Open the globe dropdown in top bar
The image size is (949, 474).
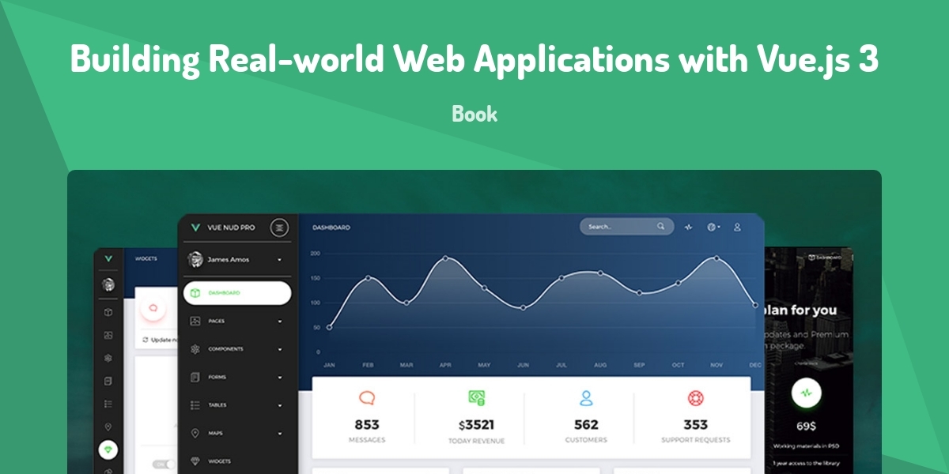coord(713,227)
